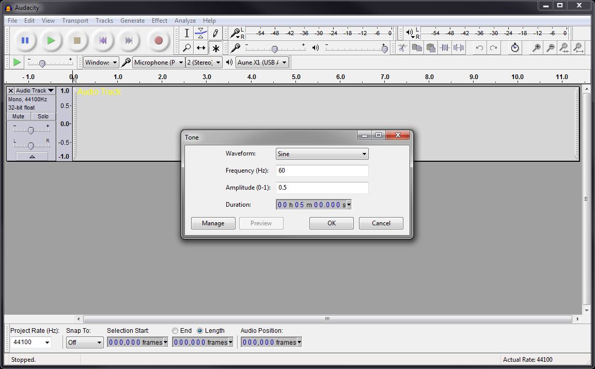The image size is (595, 369).
Task: Expand the Snap To dropdown
Action: [x=85, y=342]
